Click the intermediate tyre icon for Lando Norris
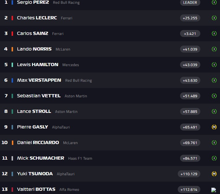The height and width of the screenshot is (194, 220). (214, 49)
